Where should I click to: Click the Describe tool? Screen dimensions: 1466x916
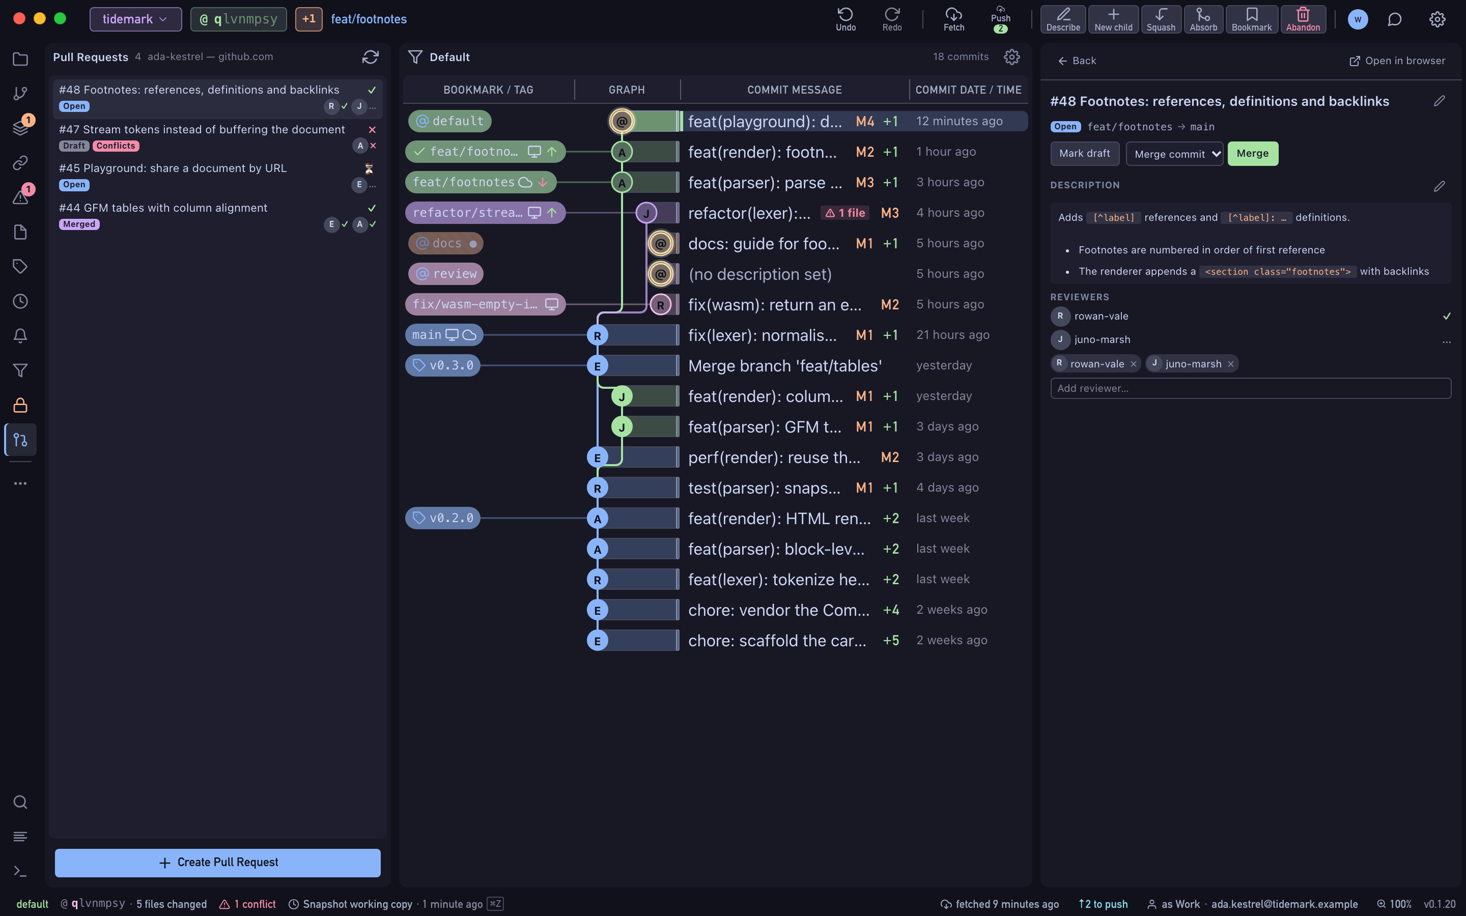[x=1063, y=19]
